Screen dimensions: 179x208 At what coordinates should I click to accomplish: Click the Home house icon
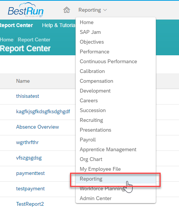(x=67, y=10)
